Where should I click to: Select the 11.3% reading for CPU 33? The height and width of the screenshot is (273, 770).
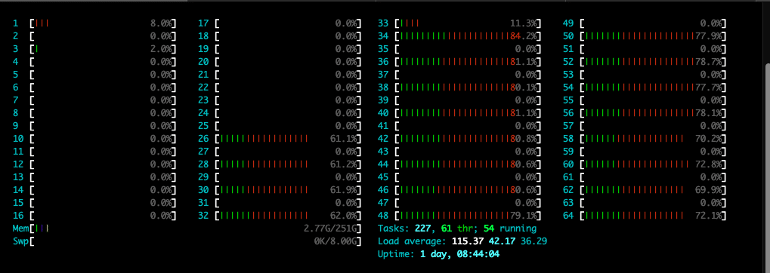click(x=523, y=23)
